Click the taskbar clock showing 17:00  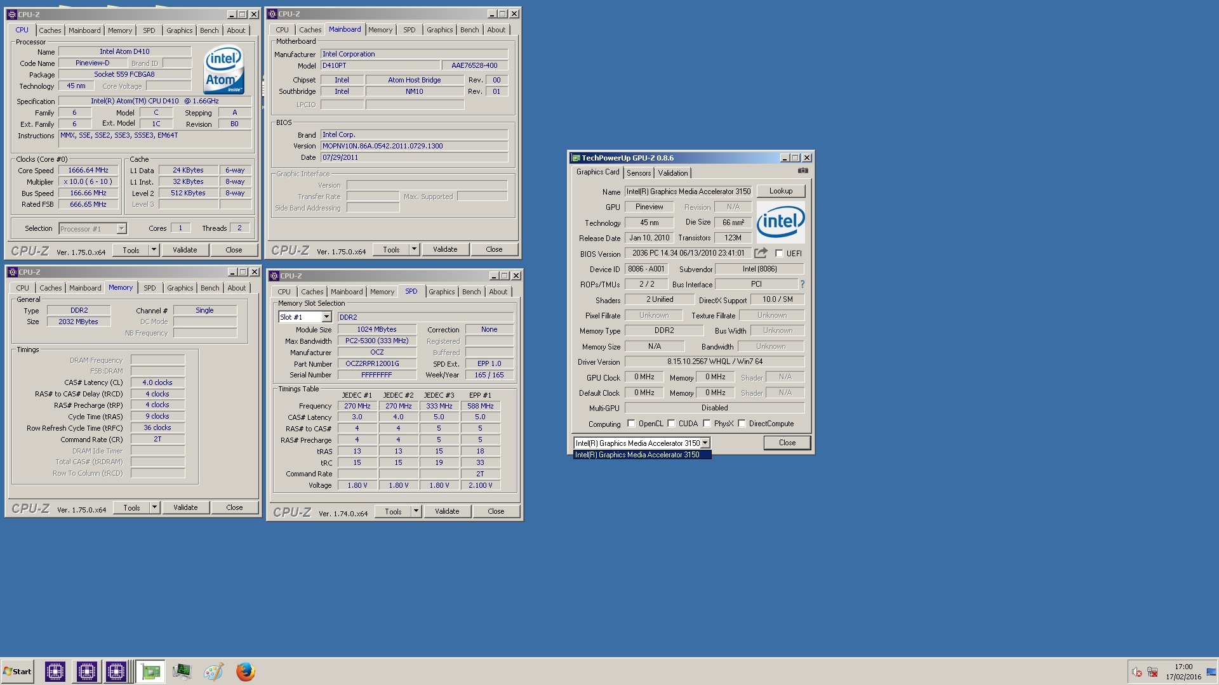(x=1183, y=667)
